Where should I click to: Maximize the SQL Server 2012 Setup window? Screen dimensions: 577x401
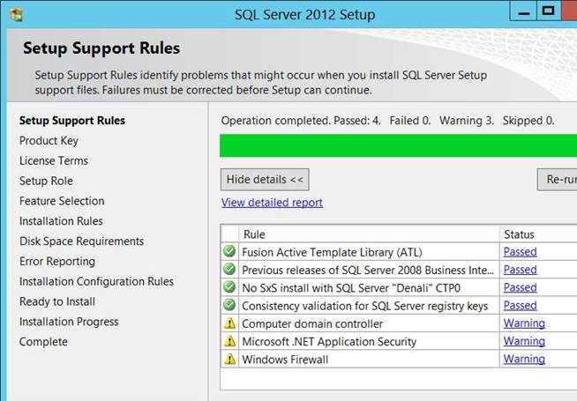click(x=548, y=11)
